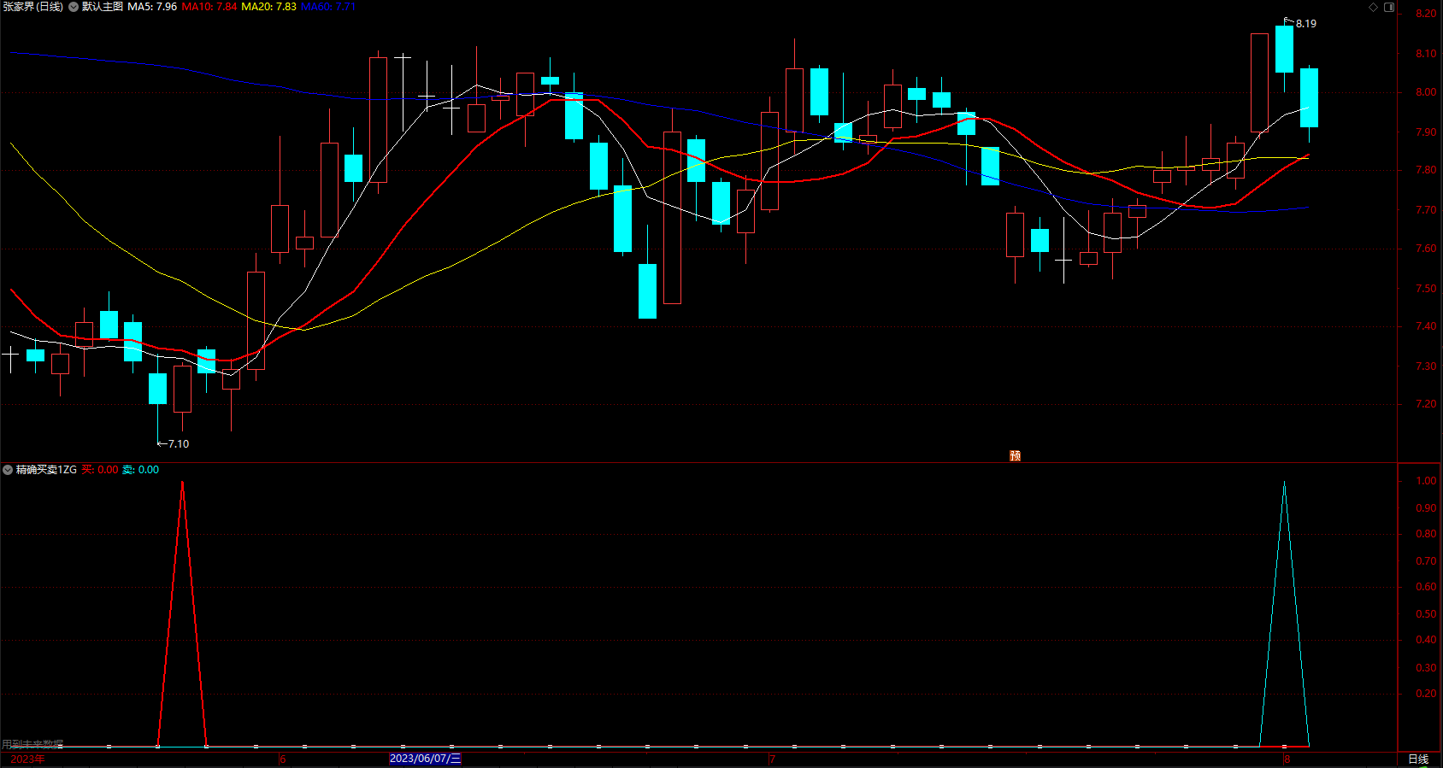Click the 8.20 price axis label

coord(1426,14)
